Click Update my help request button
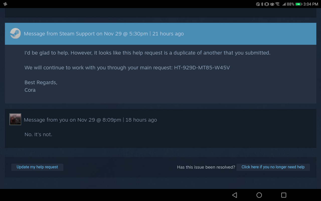The image size is (321, 201). (37, 167)
